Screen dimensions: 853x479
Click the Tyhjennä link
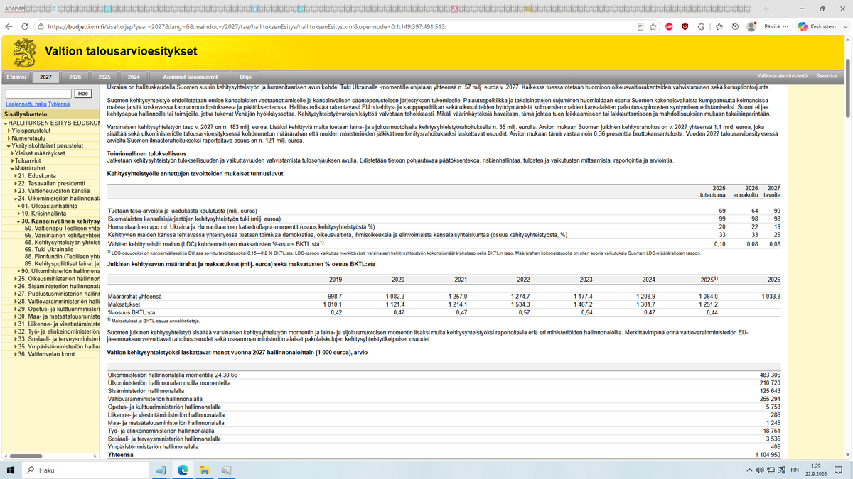(x=59, y=104)
